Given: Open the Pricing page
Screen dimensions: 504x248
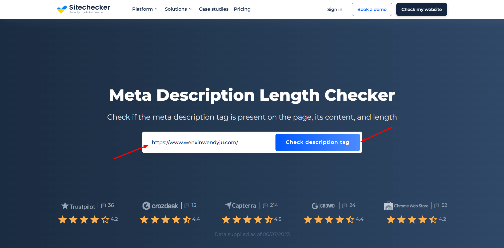Looking at the screenshot, I should coord(242,9).
